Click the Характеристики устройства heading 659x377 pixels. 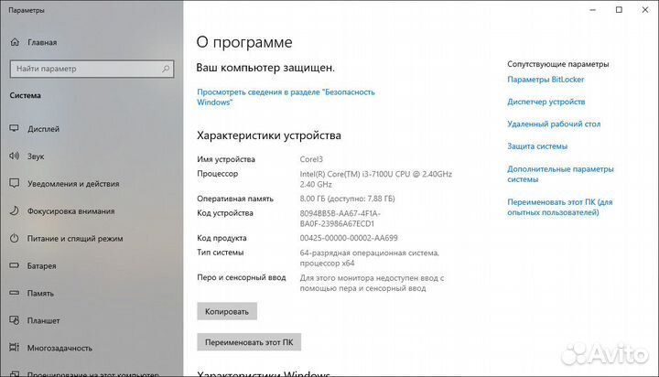[x=269, y=135]
